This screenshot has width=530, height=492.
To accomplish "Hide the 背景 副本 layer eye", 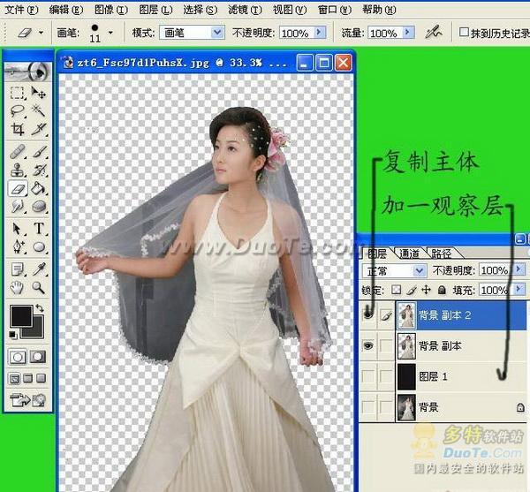I will (367, 345).
